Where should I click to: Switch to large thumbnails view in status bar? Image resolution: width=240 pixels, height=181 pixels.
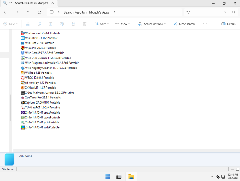click(238, 169)
